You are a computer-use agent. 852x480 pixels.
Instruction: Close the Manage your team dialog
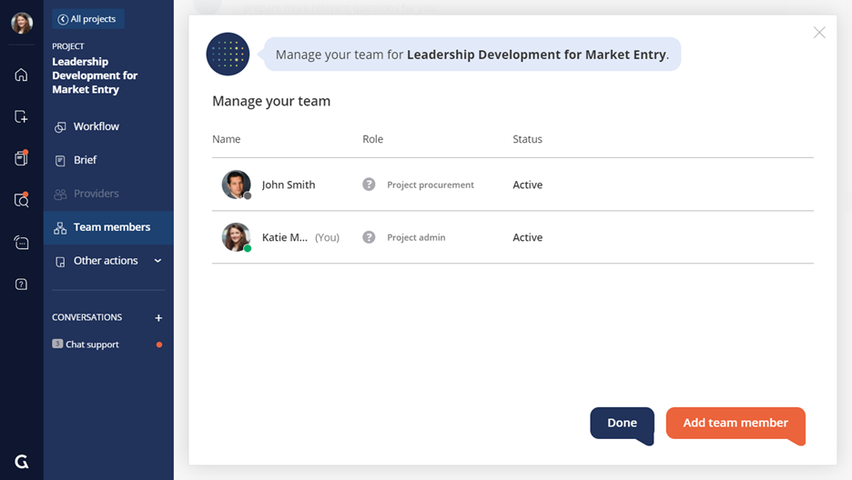click(819, 33)
